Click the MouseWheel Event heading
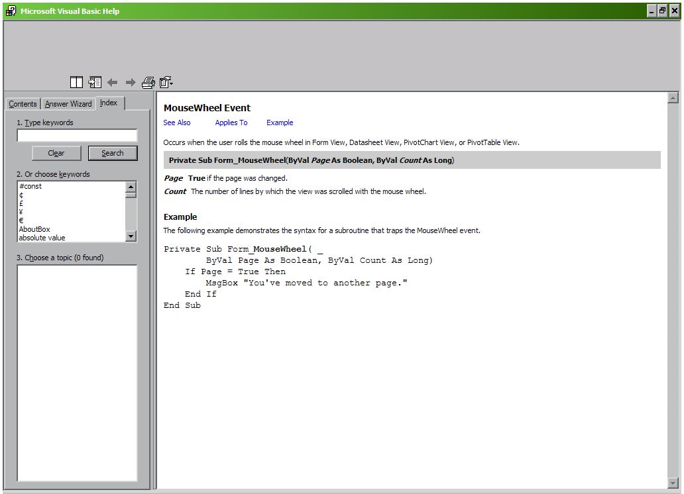This screenshot has height=494, width=684. pyautogui.click(x=207, y=108)
